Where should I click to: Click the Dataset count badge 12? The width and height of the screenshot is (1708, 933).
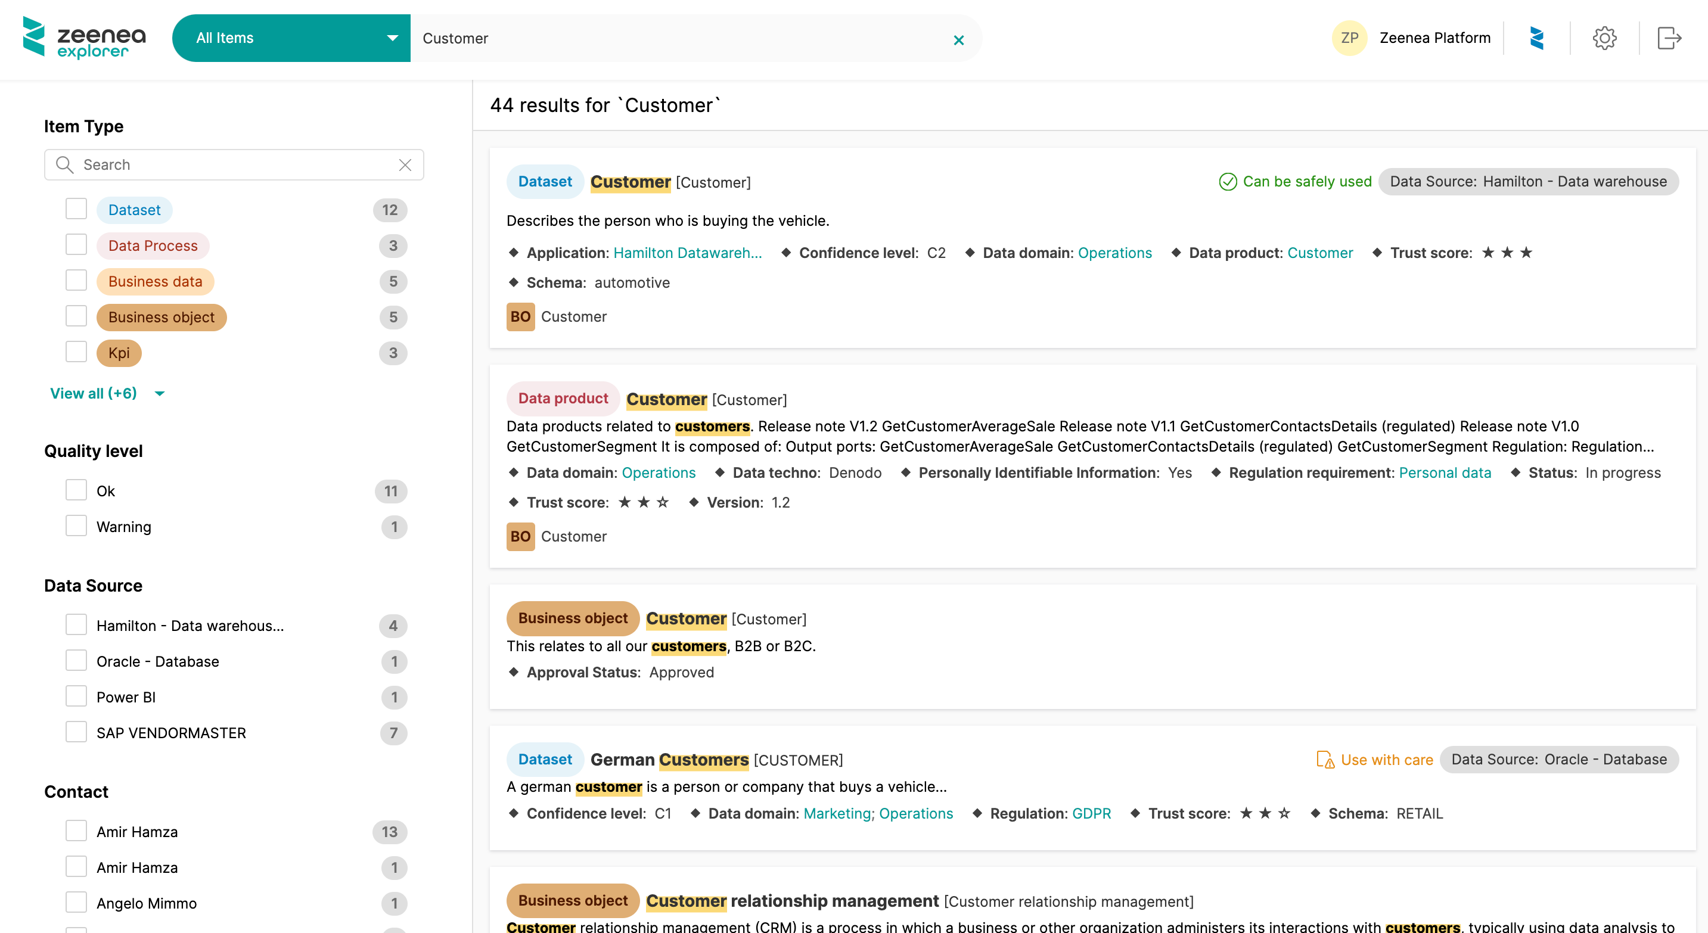point(390,210)
